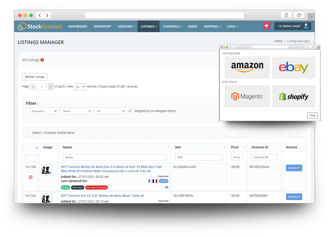
Task: Sort by the SKU column arrows
Action: [x=224, y=147]
